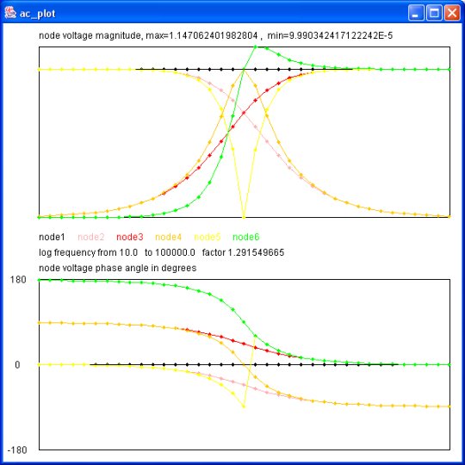Click the yellow phase dip minimum point
This screenshot has height=465, width=465.
(x=244, y=406)
